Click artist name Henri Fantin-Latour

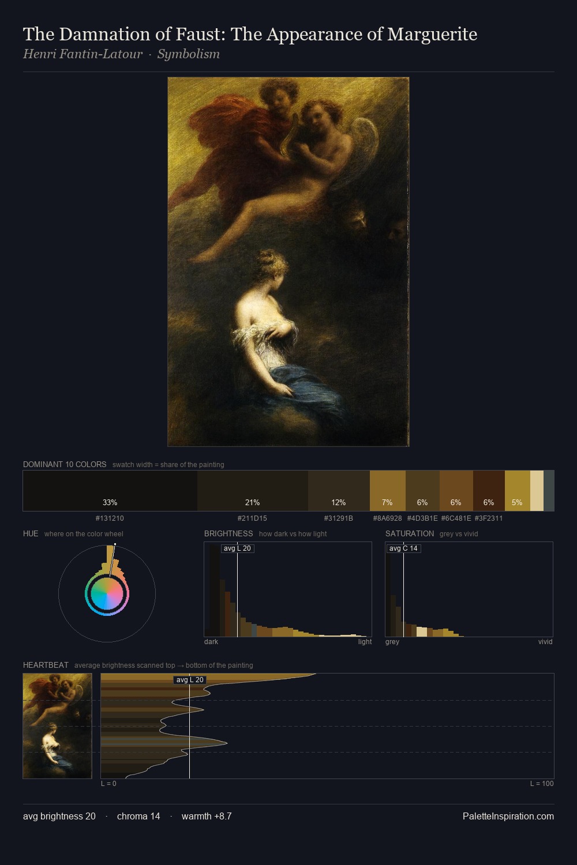[83, 54]
